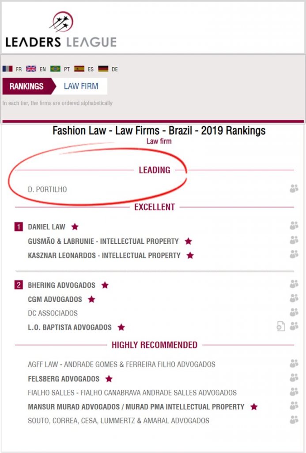The height and width of the screenshot is (453, 306).
Task: Open document icon for L.O. Baptista Advogados
Action: coord(281,326)
